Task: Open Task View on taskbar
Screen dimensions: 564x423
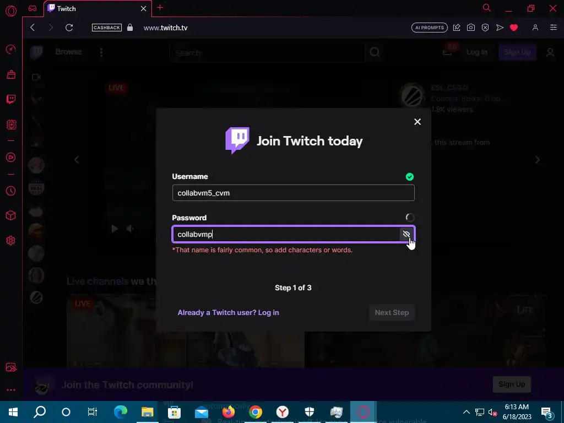Action: point(93,412)
